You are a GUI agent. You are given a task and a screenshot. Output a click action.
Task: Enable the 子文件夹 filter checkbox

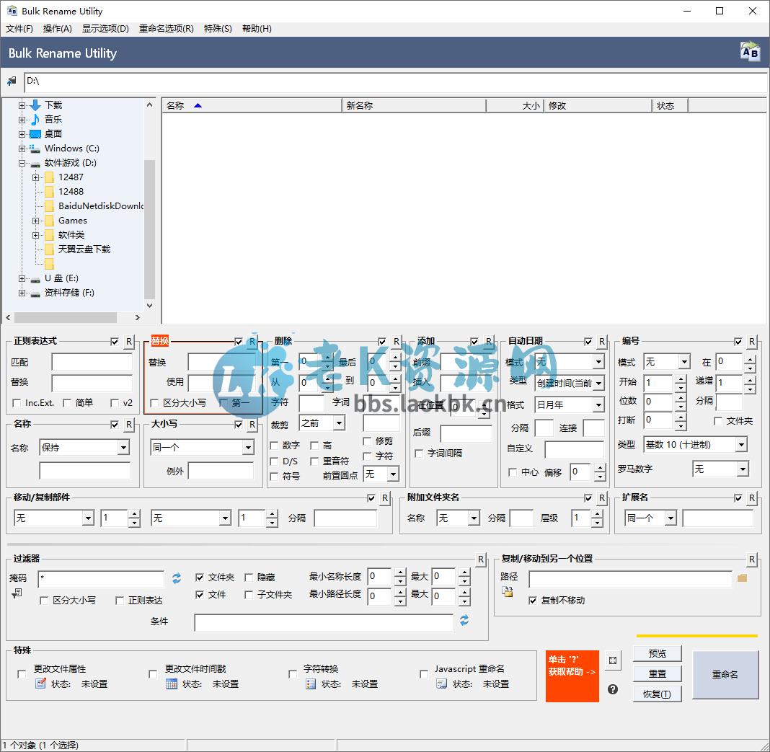point(249,595)
